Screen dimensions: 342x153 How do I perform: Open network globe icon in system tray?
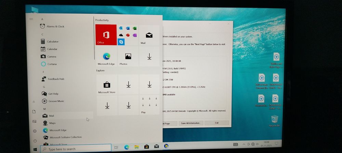[x=253, y=144]
